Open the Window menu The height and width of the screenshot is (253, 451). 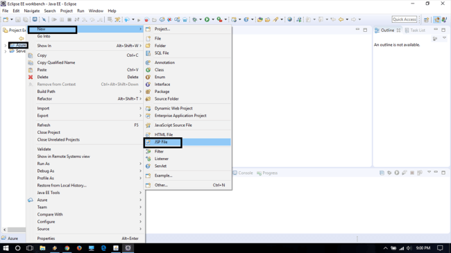96,11
